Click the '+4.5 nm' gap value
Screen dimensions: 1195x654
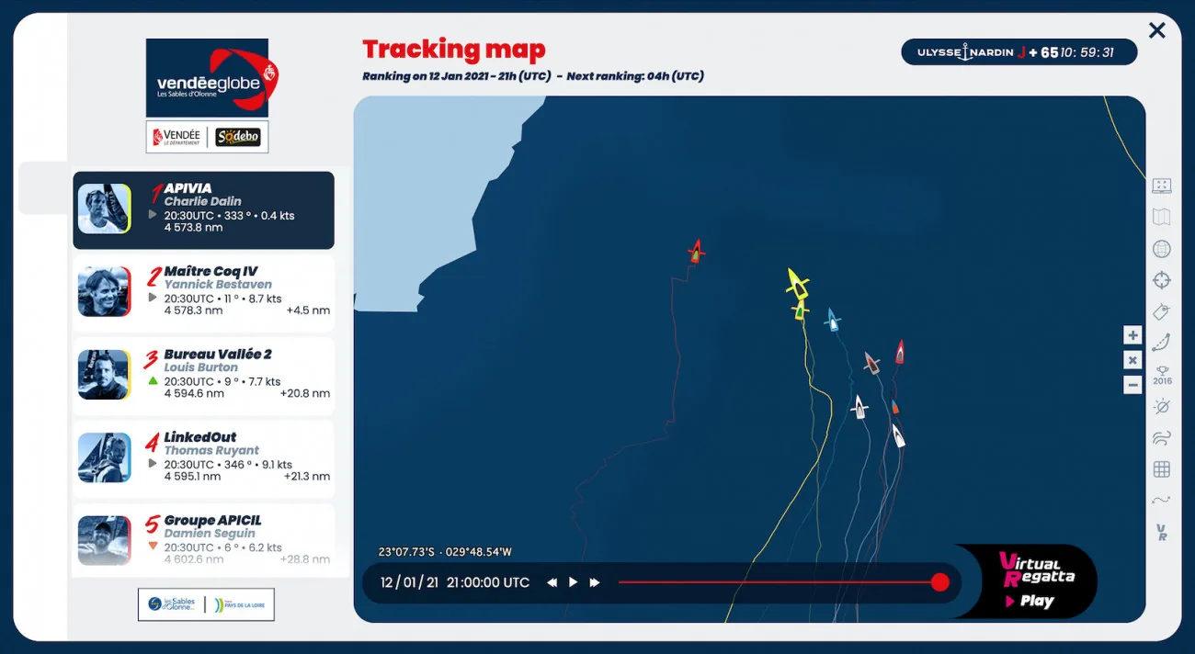pos(308,310)
